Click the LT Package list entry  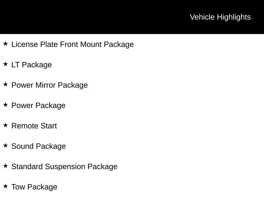pos(31,65)
